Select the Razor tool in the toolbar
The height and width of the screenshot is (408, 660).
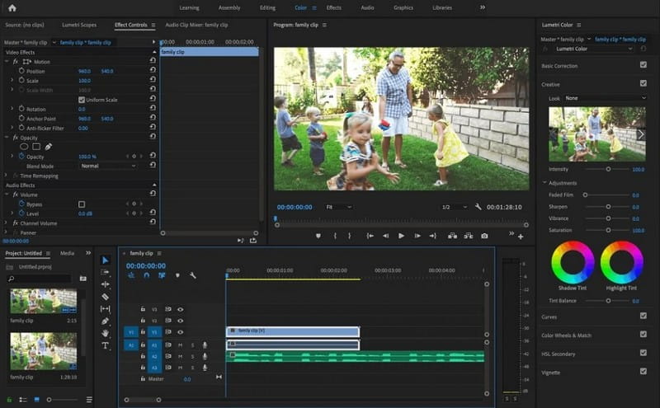(105, 296)
